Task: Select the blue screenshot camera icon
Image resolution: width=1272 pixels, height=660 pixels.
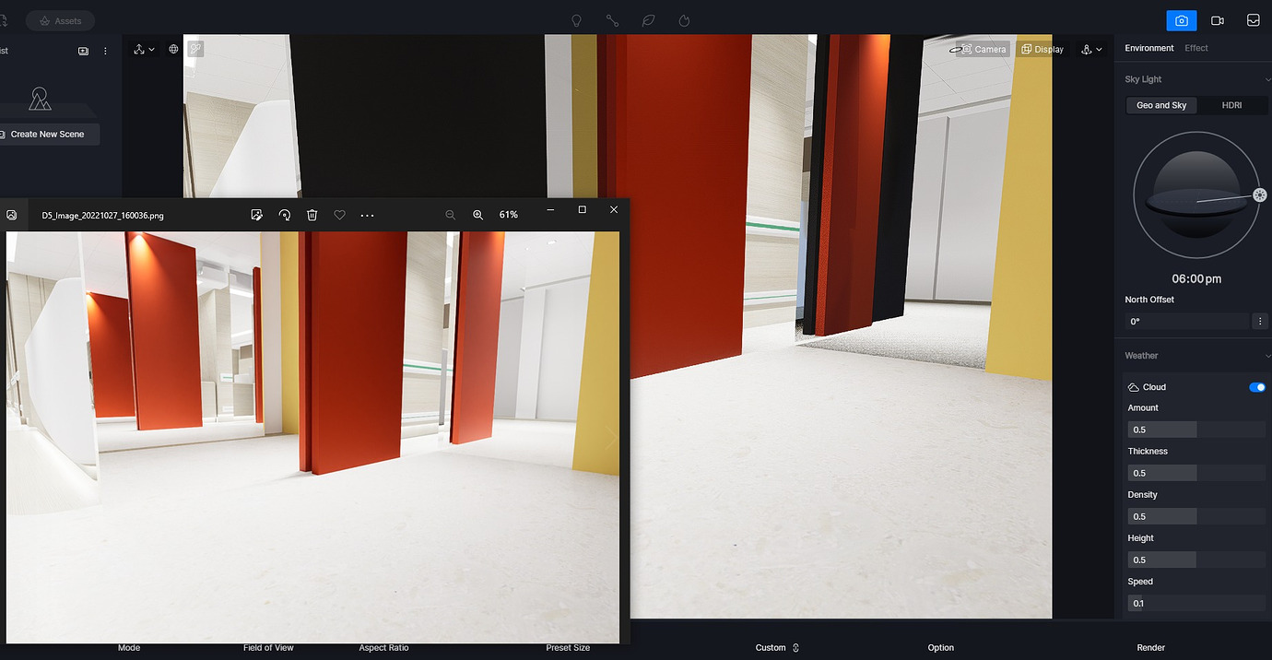Action: (1181, 19)
